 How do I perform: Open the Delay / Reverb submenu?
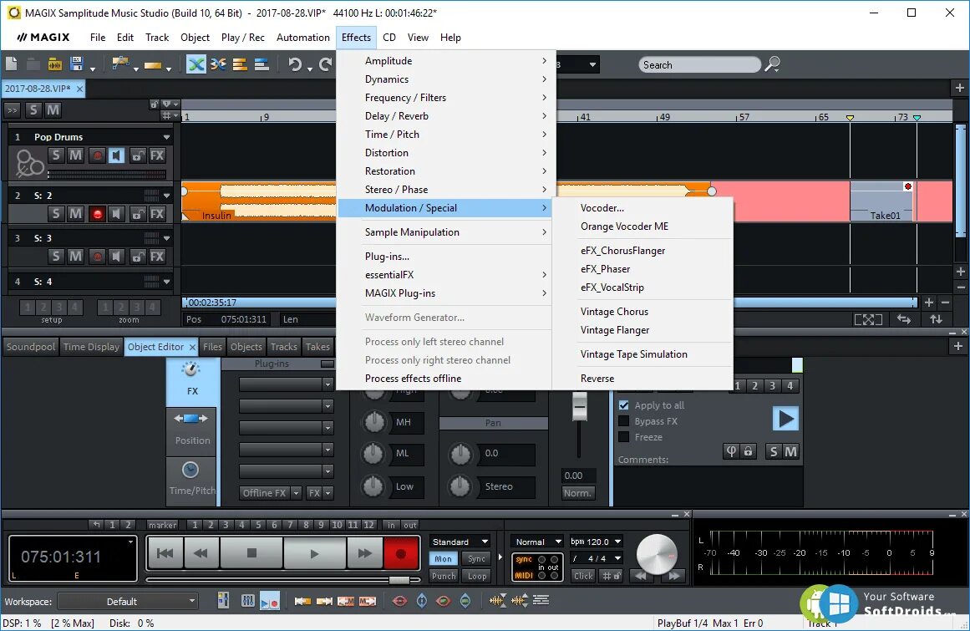click(444, 115)
